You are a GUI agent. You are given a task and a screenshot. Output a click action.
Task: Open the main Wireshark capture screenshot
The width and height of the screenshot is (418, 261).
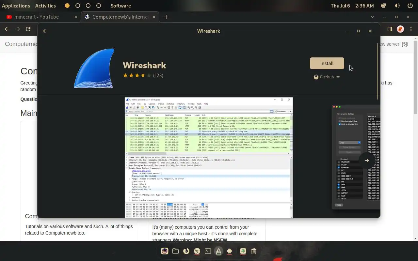209,158
